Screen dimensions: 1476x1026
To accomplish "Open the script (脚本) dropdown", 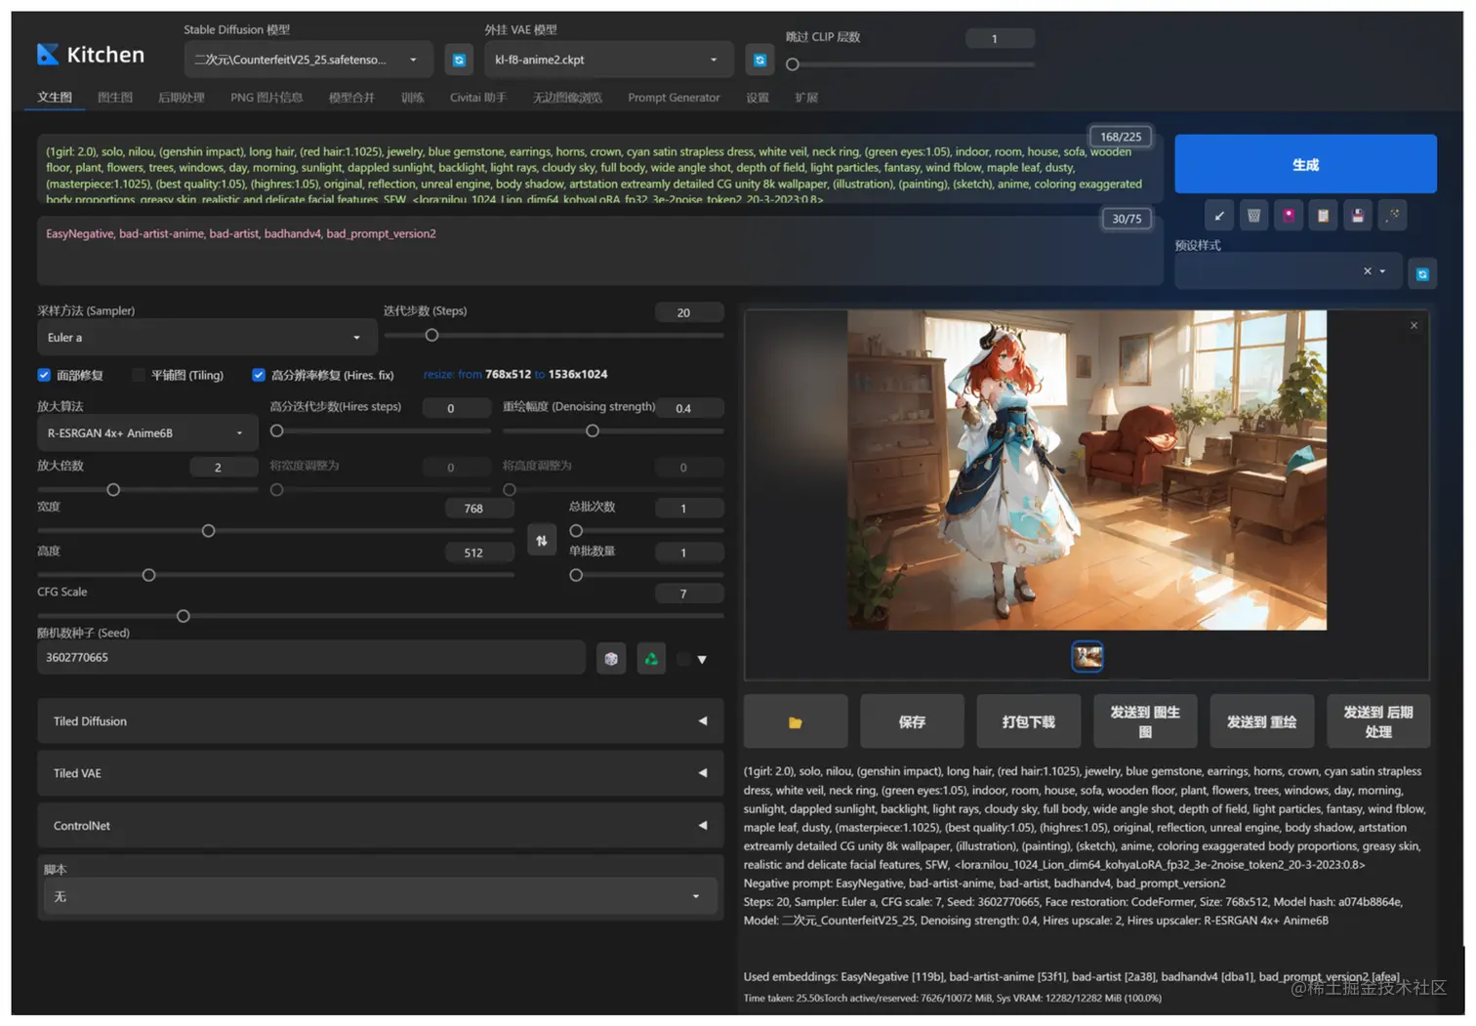I will 381,896.
